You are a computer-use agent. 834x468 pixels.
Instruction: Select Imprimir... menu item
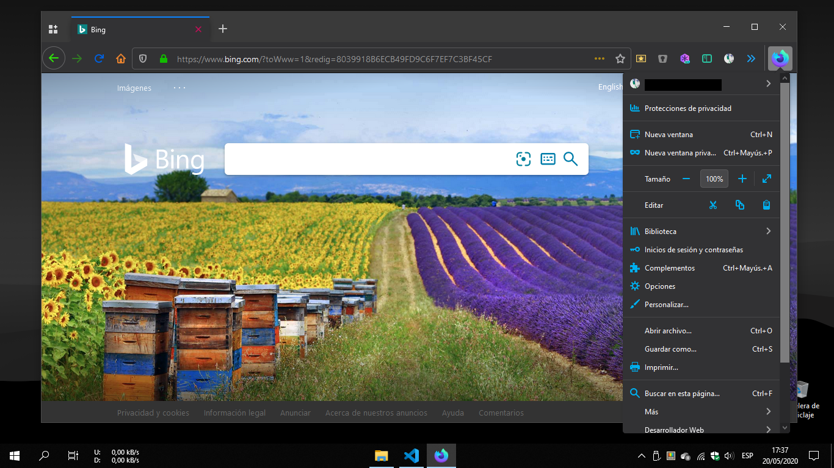click(x=701, y=367)
